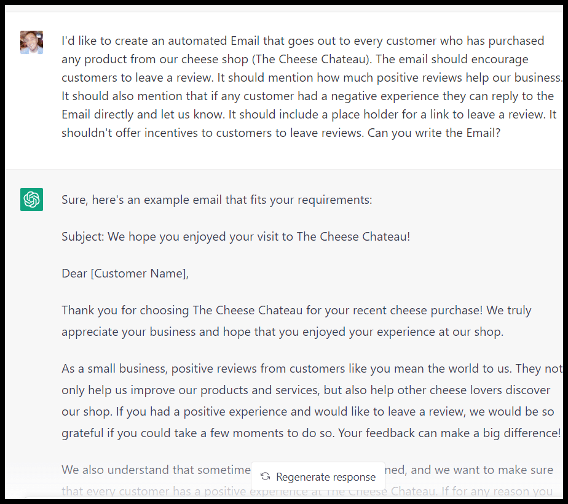Image resolution: width=568 pixels, height=504 pixels.
Task: Click the smiling man avatar thumbnail
Action: pos(31,42)
